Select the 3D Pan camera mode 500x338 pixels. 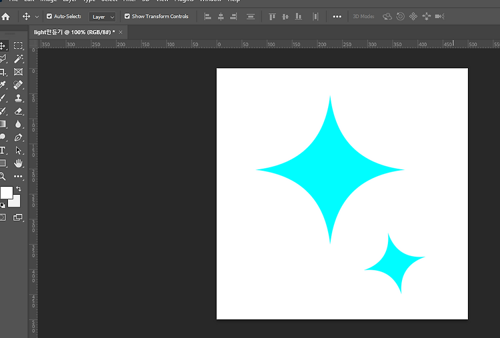(x=413, y=16)
